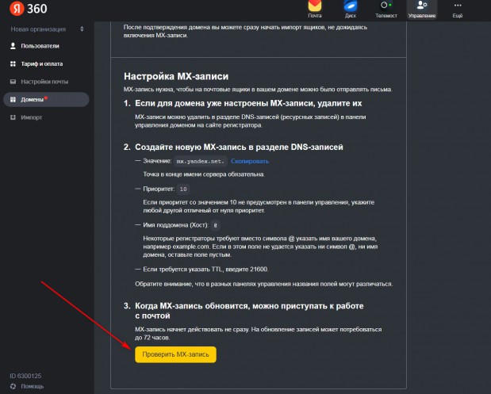Open the Диск cloud storage icon
This screenshot has height=394, width=491.
[x=350, y=7]
